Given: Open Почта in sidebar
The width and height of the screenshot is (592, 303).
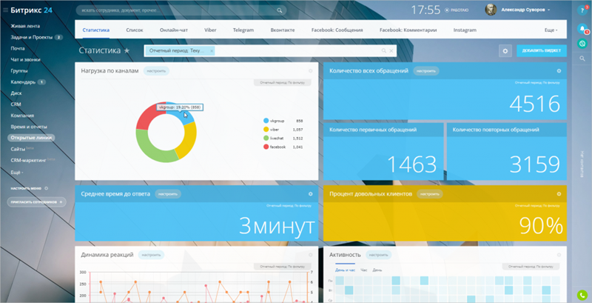Looking at the screenshot, I should pyautogui.click(x=17, y=48).
